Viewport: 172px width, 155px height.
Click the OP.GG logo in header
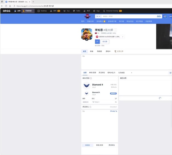(x=6, y=11)
